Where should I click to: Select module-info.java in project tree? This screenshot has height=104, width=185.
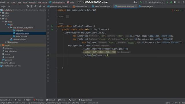click(x=20, y=39)
